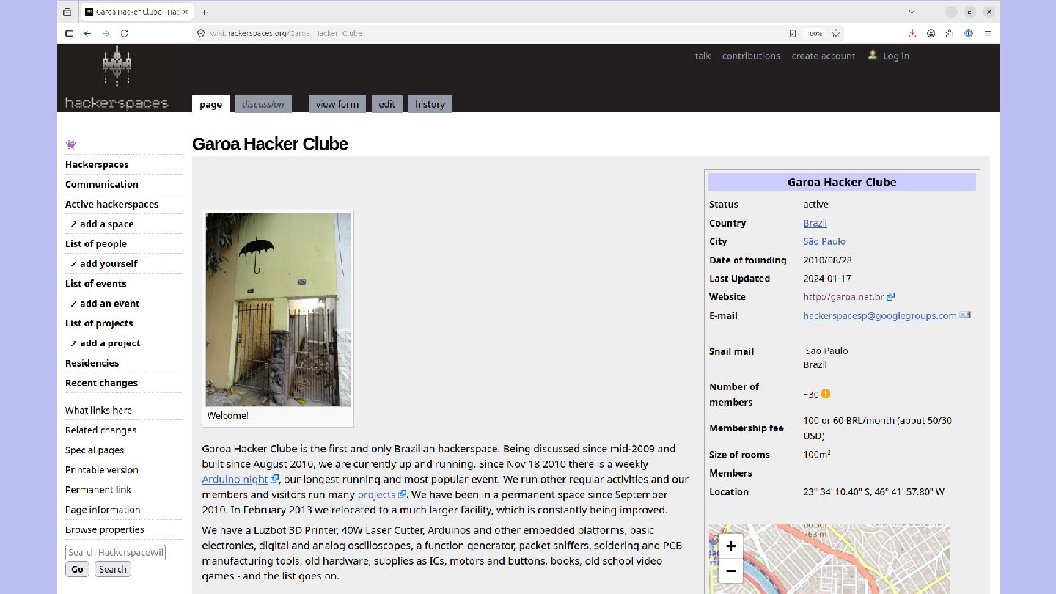The width and height of the screenshot is (1056, 594).
Task: Open the Brazil country link
Action: [x=815, y=223]
